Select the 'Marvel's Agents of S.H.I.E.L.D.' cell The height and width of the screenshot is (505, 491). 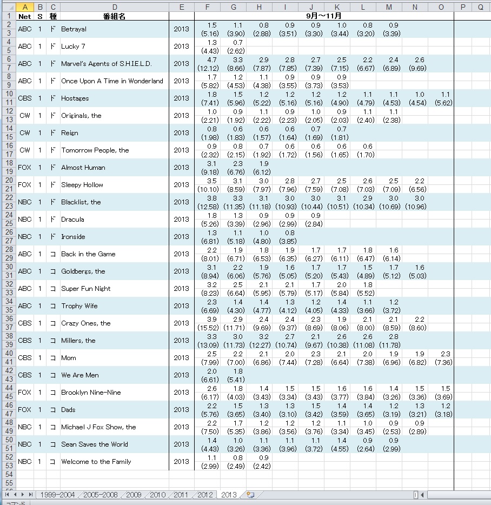point(115,64)
